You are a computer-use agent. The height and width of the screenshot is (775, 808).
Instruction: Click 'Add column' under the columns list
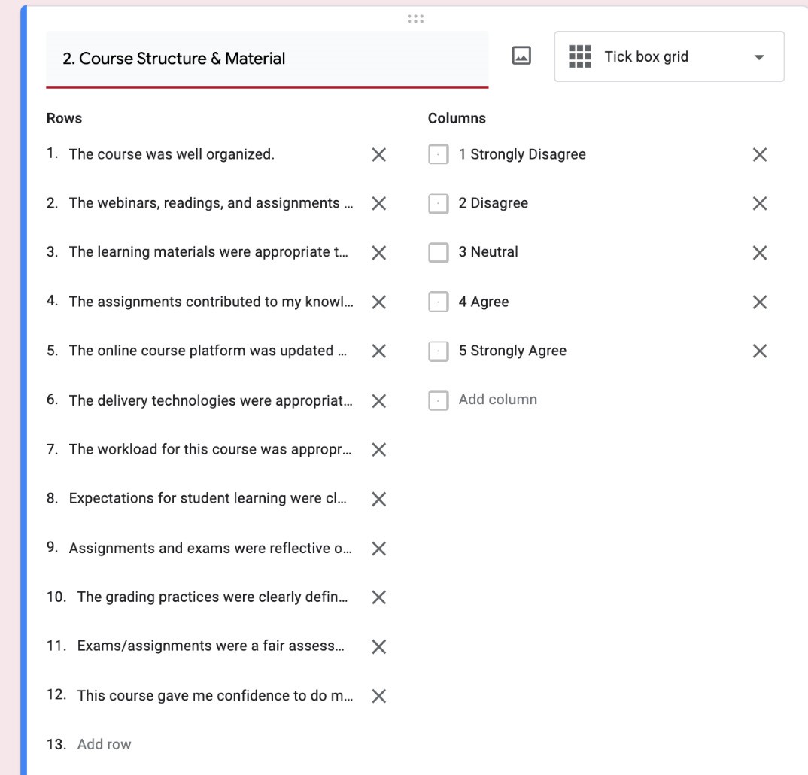pos(497,400)
